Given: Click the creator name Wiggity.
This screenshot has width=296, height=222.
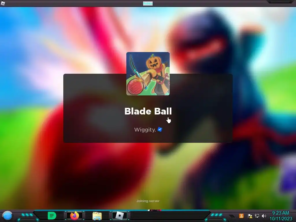Looking at the screenshot, I should pyautogui.click(x=145, y=130).
